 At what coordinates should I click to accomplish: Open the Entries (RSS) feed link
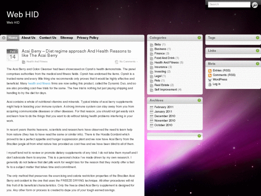click(x=222, y=70)
